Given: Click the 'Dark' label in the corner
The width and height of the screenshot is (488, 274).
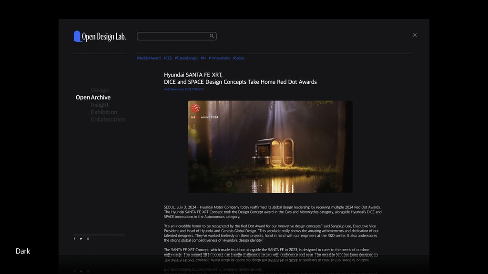Looking at the screenshot, I should point(23,251).
